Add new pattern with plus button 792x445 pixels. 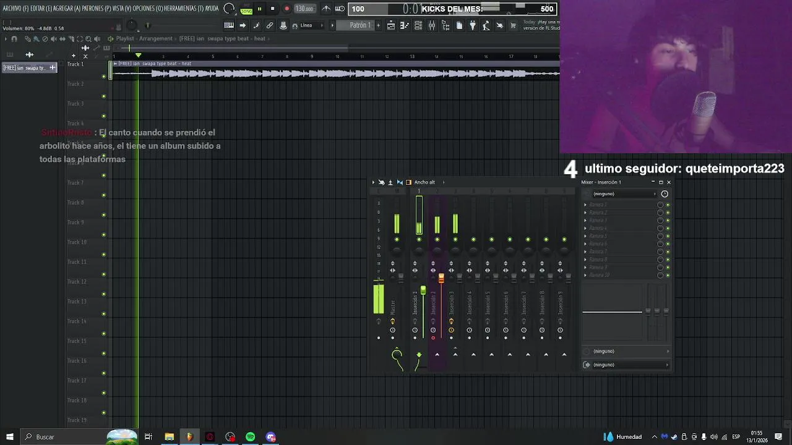coord(378,25)
